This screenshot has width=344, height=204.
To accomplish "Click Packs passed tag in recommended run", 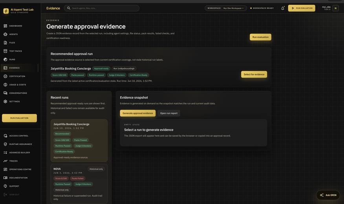I will [x=77, y=75].
